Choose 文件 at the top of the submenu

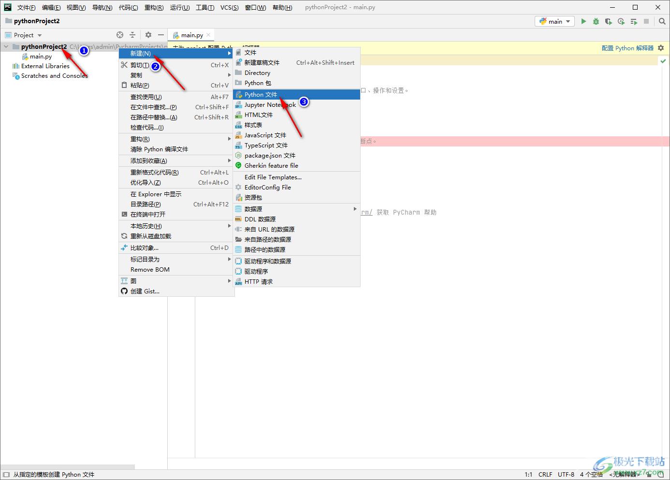pyautogui.click(x=297, y=53)
